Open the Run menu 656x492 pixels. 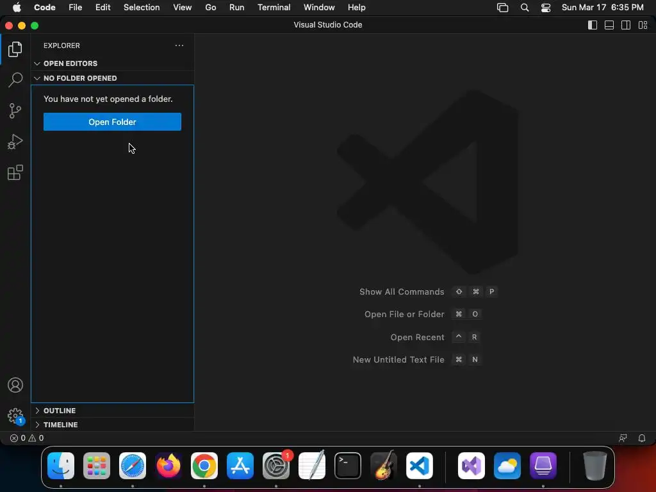pos(237,8)
